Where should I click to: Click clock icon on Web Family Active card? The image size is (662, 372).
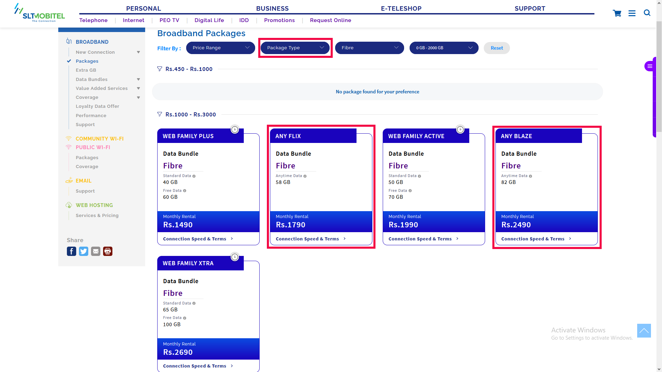pyautogui.click(x=460, y=130)
